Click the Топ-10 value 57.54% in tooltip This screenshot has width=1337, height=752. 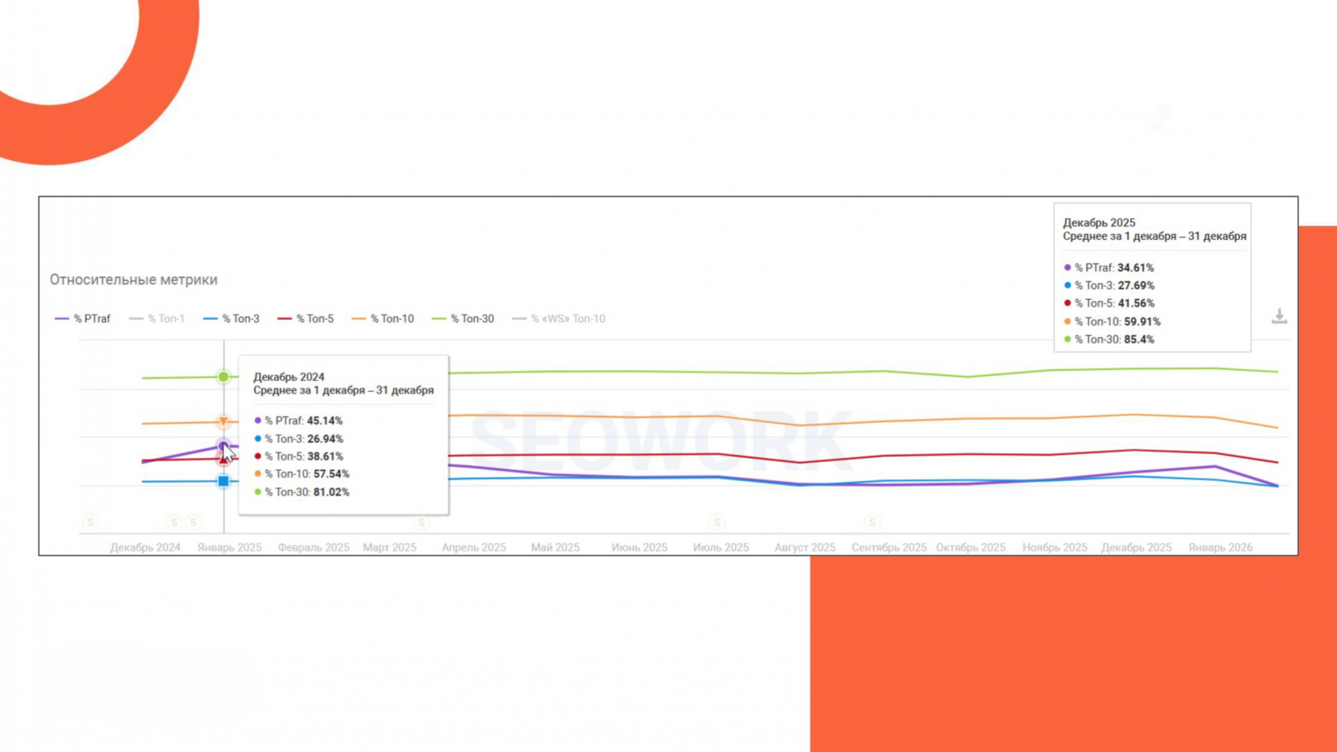click(332, 474)
